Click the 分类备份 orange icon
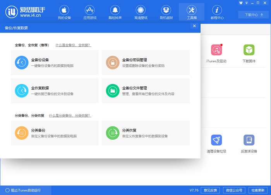The width and height of the screenshot is (271, 195). click(x=22, y=133)
